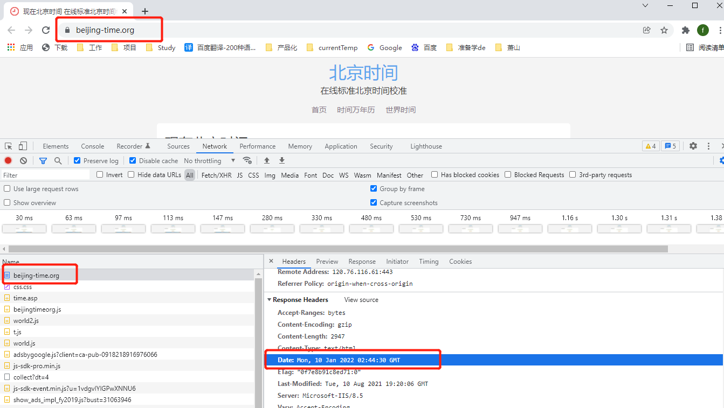Screen dimensions: 724x408
Task: Click the share page icon
Action: 647,30
